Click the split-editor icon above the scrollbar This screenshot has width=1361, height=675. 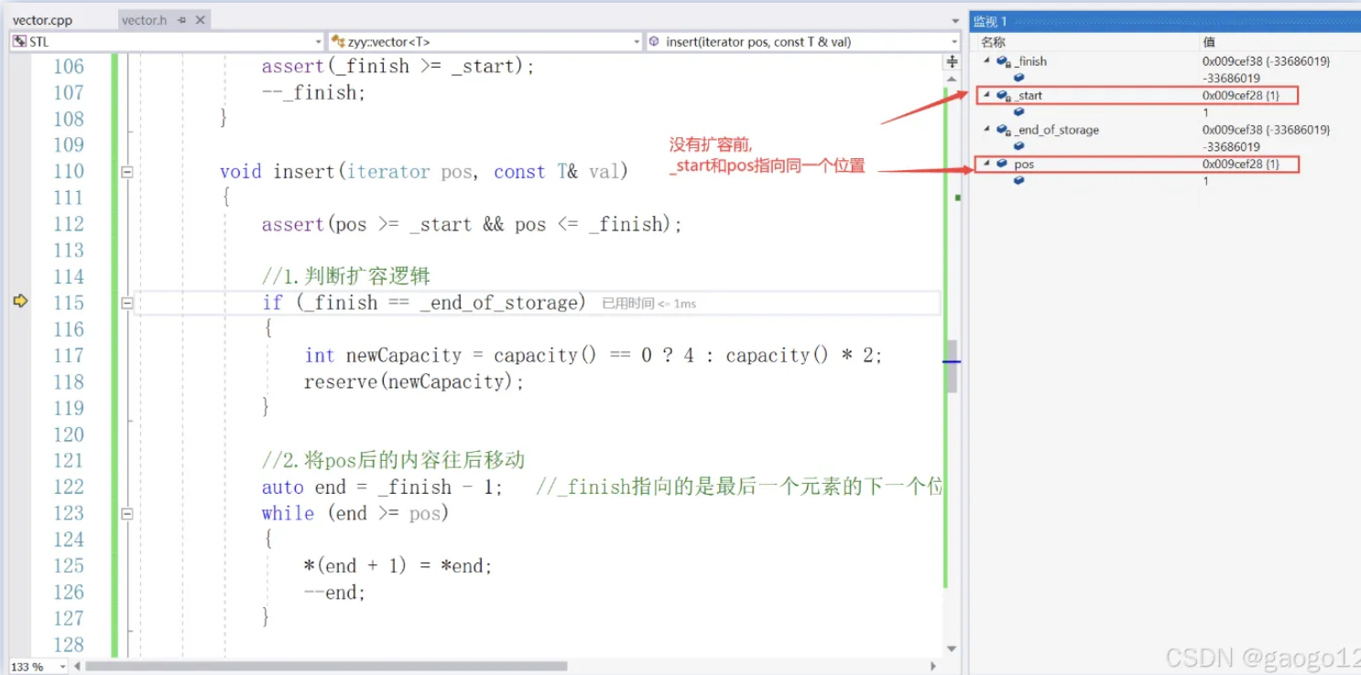point(952,61)
